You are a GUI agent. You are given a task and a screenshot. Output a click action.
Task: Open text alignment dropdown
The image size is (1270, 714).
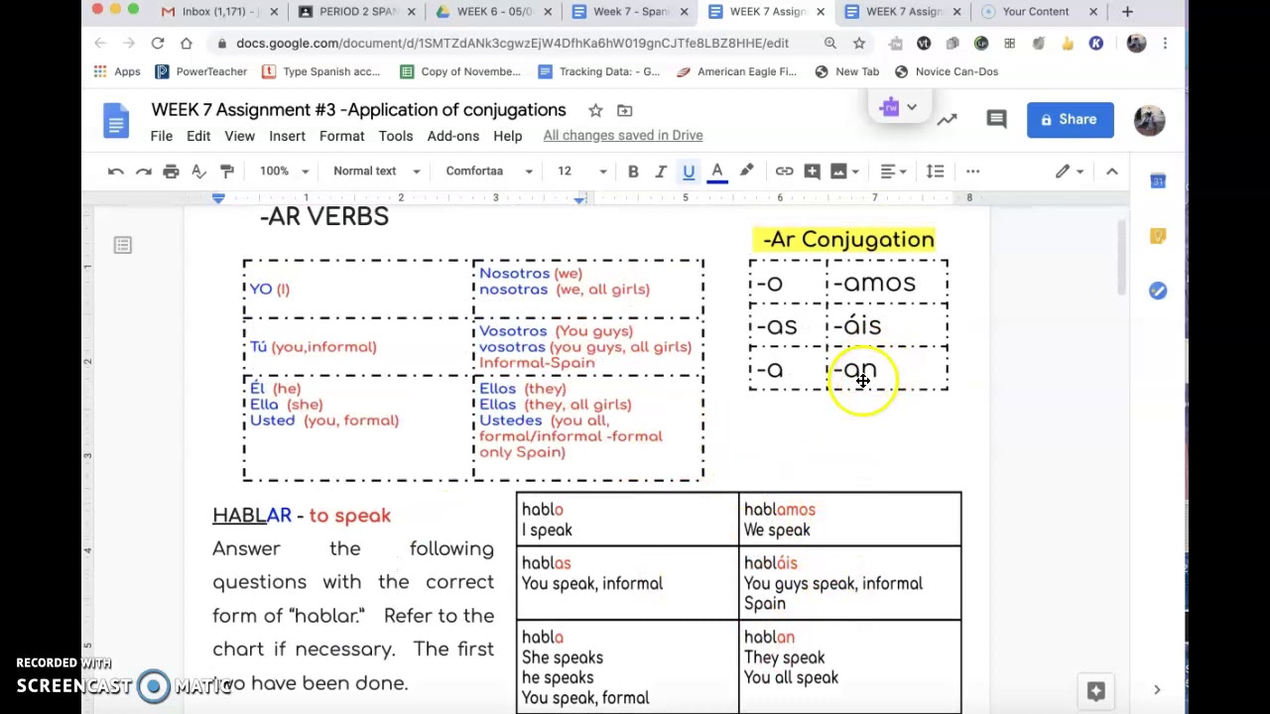point(893,172)
